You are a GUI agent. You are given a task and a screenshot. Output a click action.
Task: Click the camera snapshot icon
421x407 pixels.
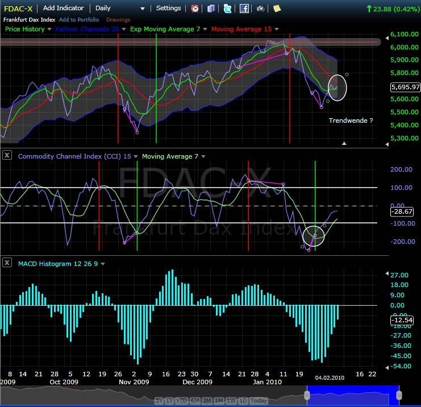260,9
